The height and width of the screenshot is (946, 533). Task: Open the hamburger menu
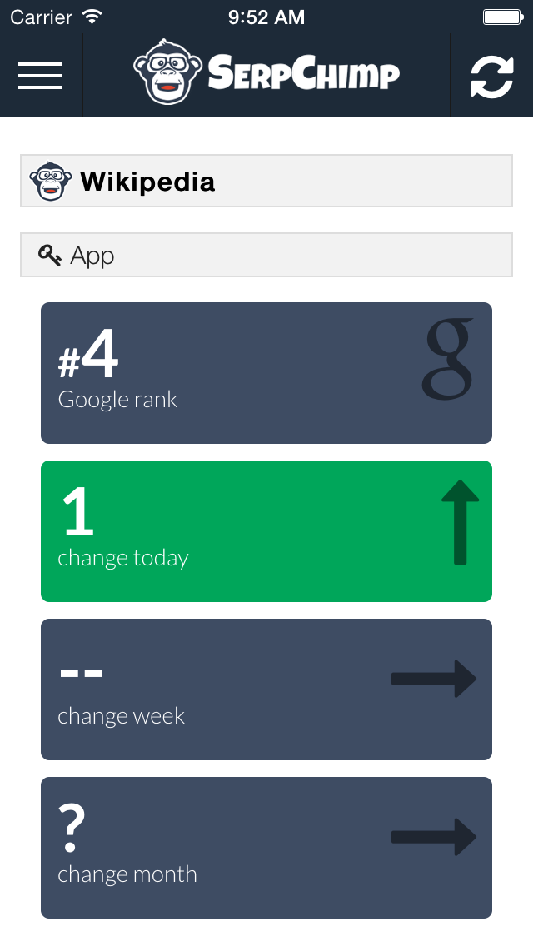pos(40,76)
